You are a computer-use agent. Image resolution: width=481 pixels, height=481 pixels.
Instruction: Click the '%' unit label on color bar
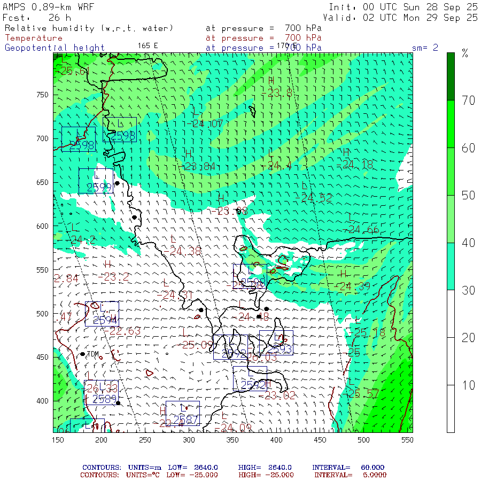[x=465, y=53]
